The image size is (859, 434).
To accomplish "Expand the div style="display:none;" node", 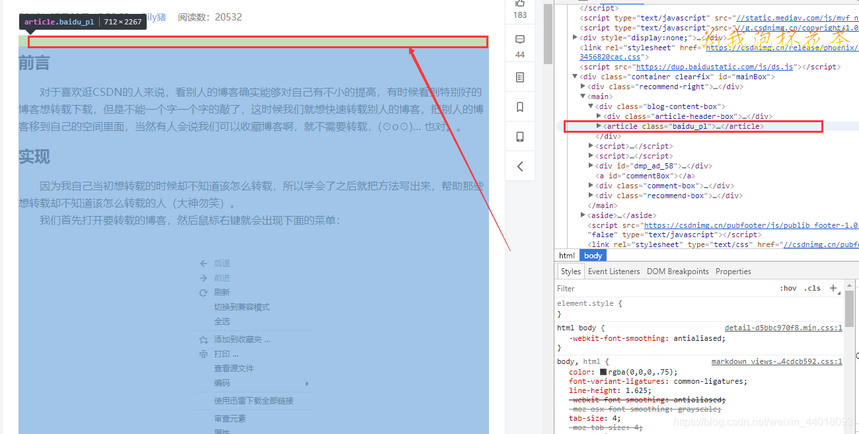I will coord(575,38).
